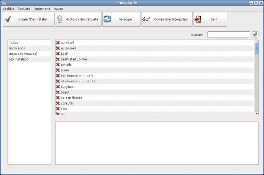
Task: Open the Repositorio menu
Action: 42,9
